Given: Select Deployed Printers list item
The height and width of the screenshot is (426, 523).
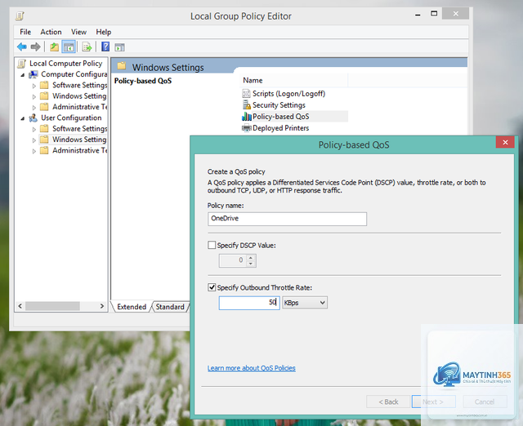Looking at the screenshot, I should (x=281, y=128).
